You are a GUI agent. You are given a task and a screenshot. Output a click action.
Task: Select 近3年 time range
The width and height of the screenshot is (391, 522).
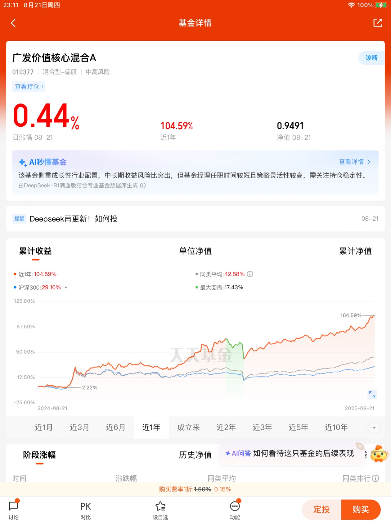coord(262,428)
